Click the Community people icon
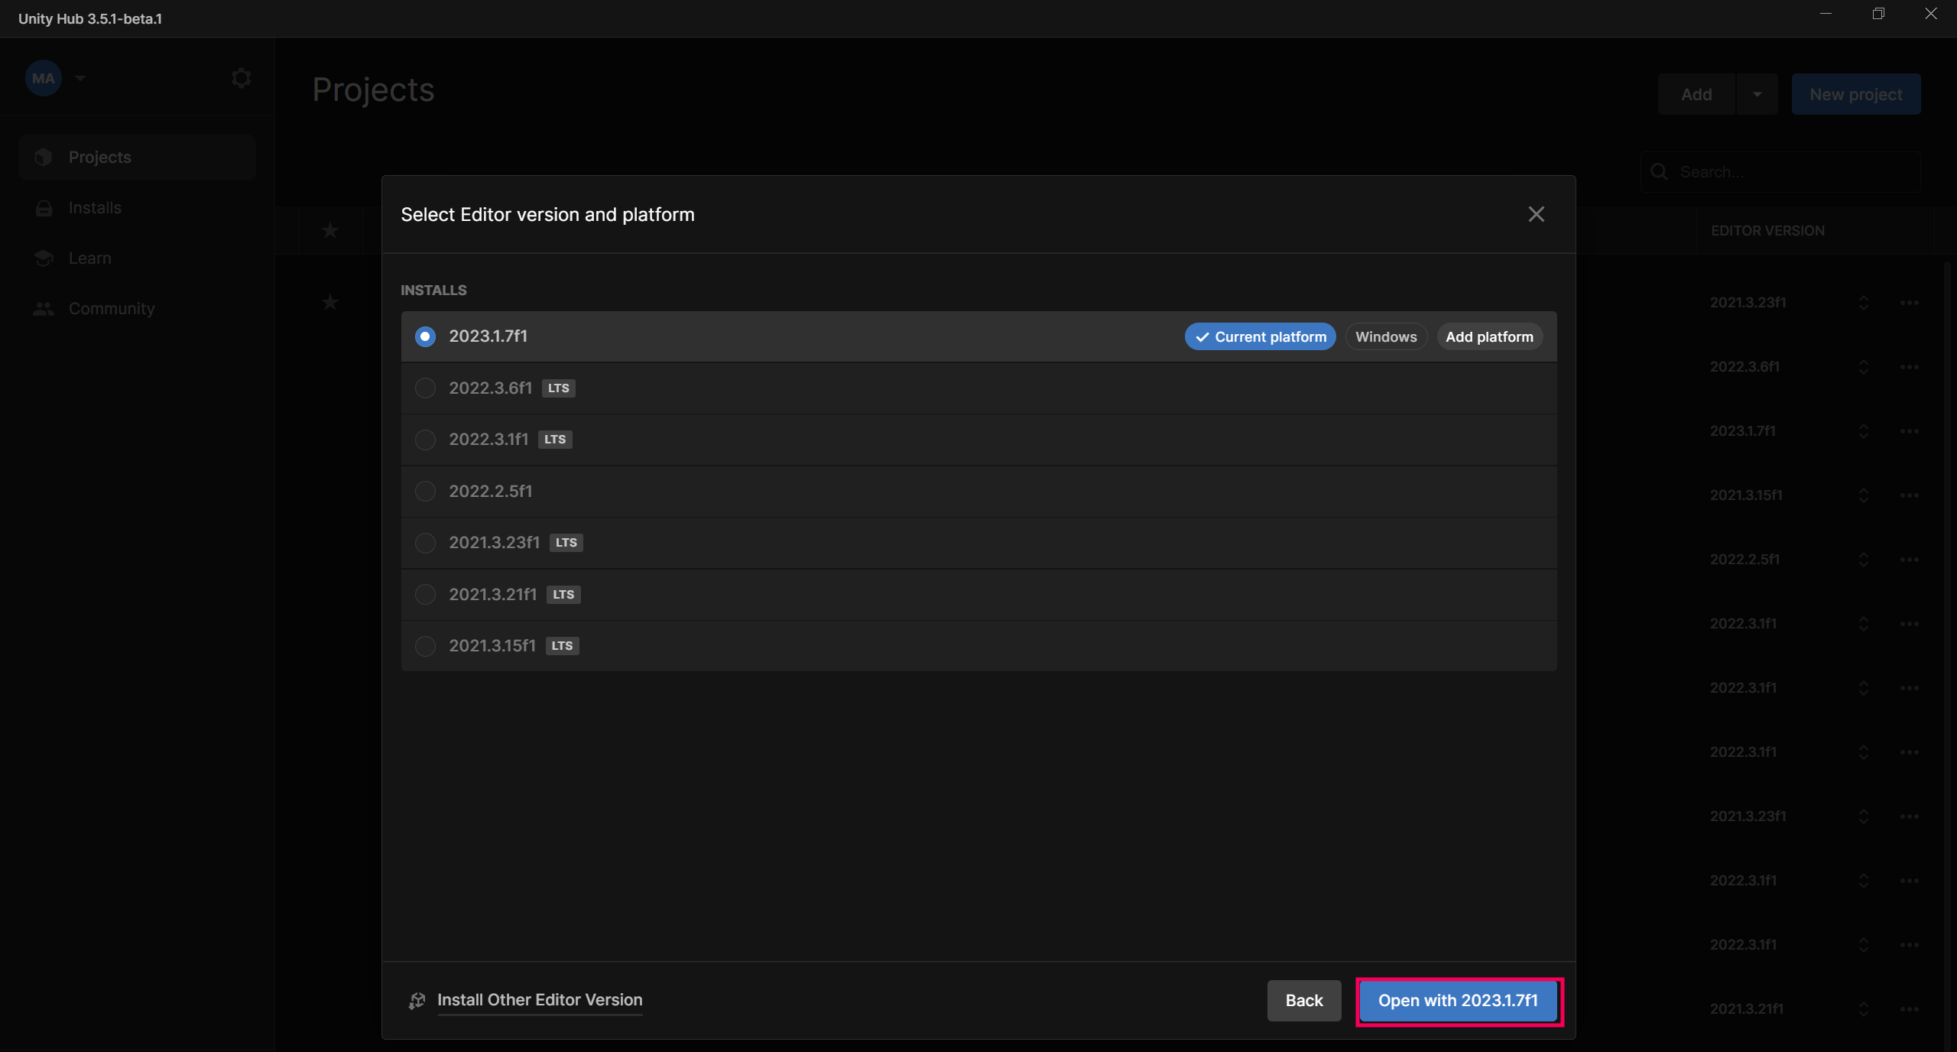Image resolution: width=1957 pixels, height=1052 pixels. pos(44,309)
